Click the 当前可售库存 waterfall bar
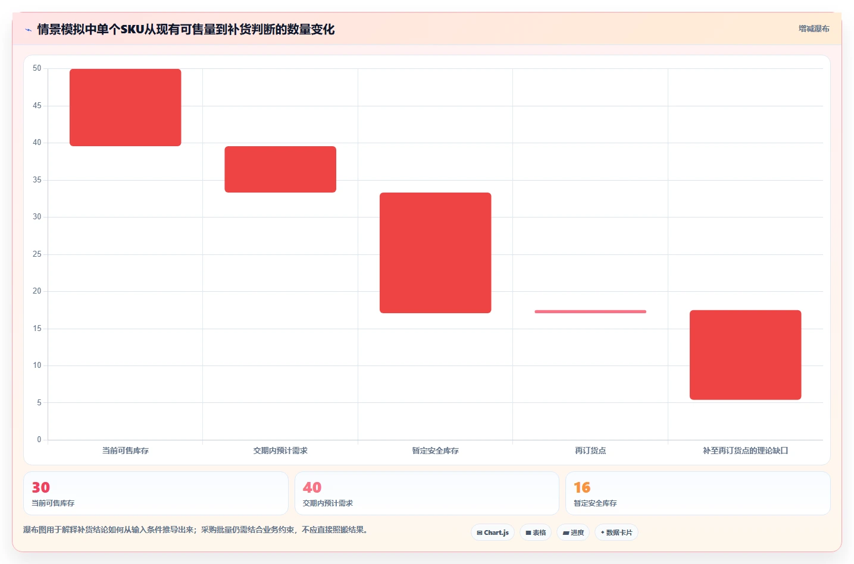 coord(126,108)
